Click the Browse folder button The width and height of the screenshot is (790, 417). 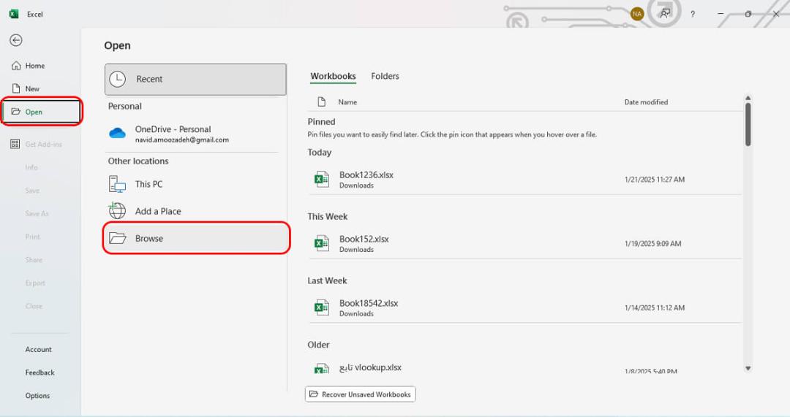tap(197, 238)
